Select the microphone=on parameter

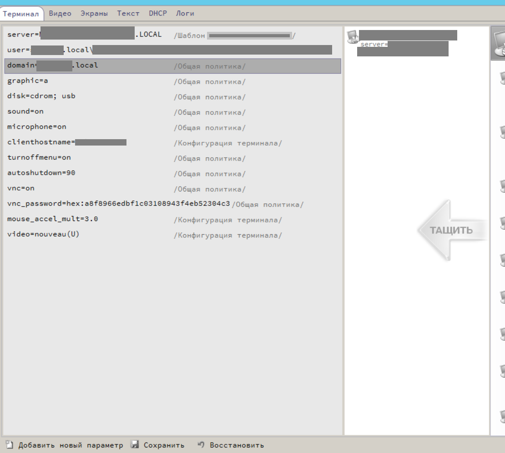pos(37,127)
